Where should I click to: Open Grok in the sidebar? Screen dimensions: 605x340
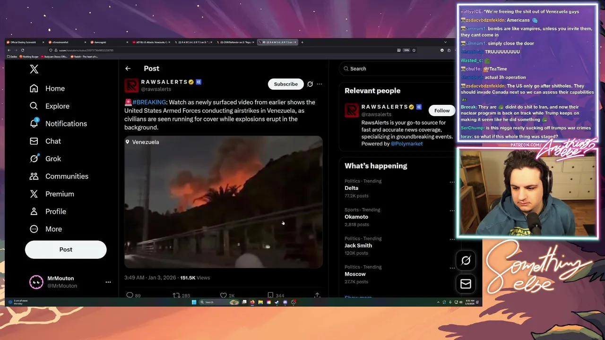pos(45,159)
